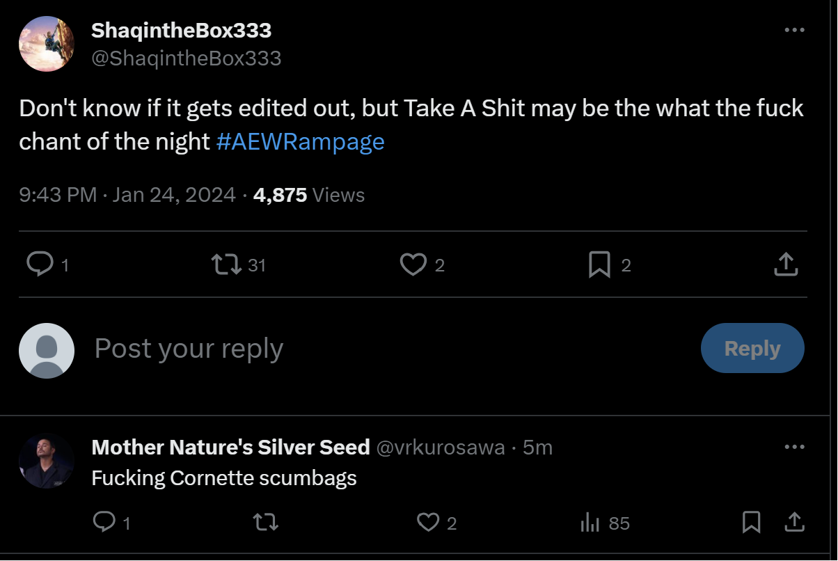Bookmark the vrkurosawa reply
Viewport: 838px width, 561px height.
[x=752, y=522]
